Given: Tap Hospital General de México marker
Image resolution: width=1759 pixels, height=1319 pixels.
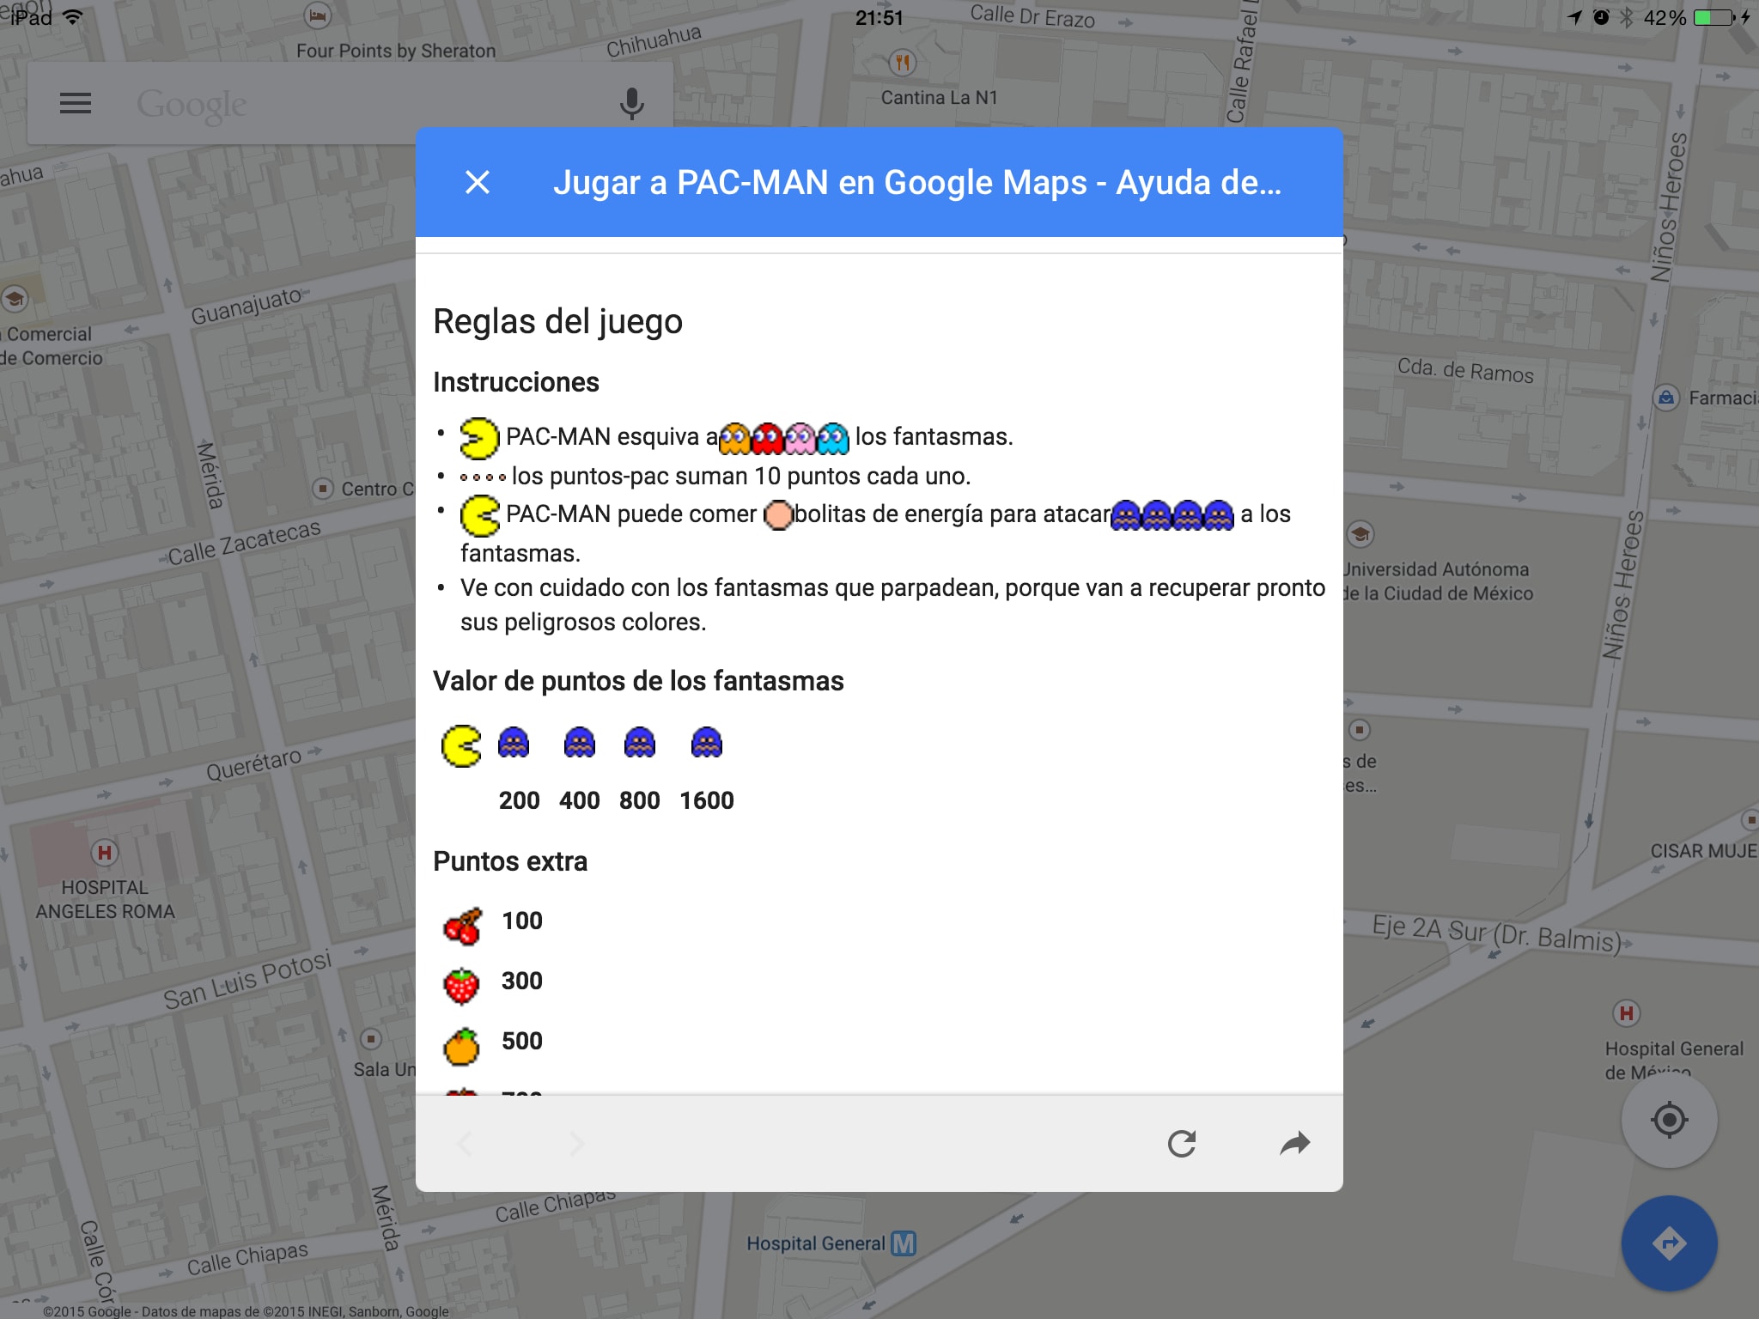Looking at the screenshot, I should point(1626,1013).
